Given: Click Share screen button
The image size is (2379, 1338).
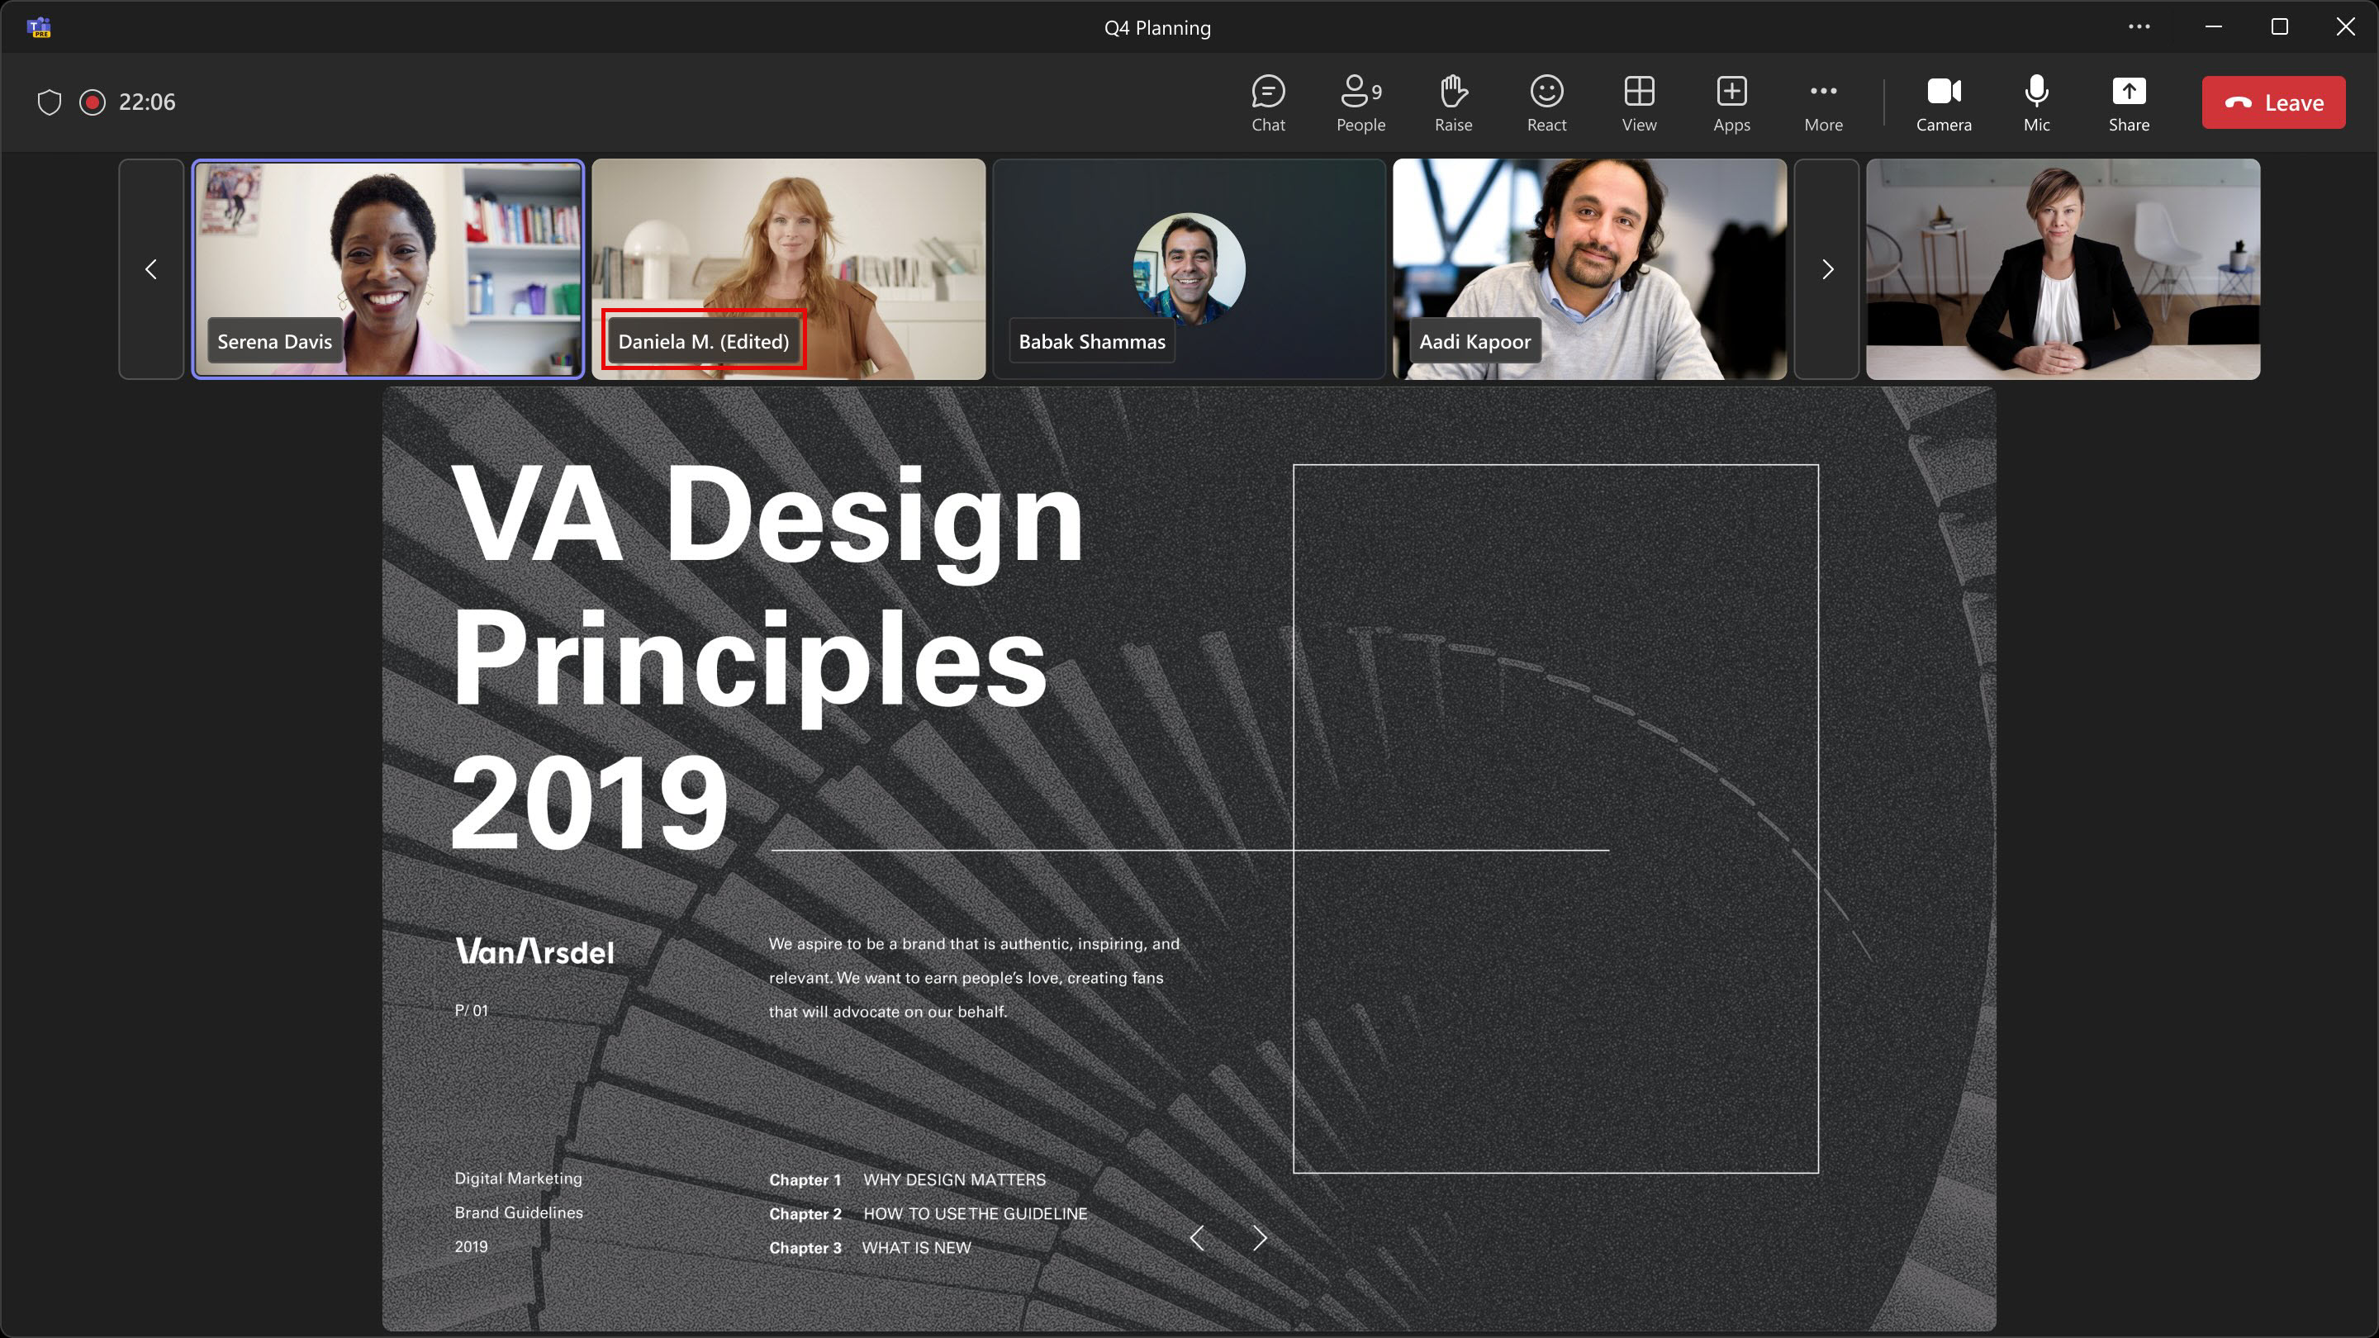Looking at the screenshot, I should pos(2129,102).
